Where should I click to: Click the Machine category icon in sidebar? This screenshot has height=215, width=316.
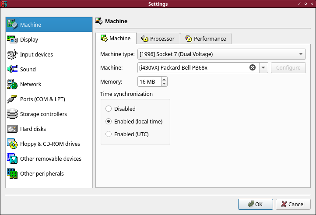pos(12,25)
